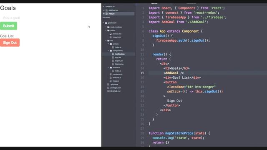Click the package.json file icon
The height and width of the screenshot is (150, 267).
click(108, 88)
